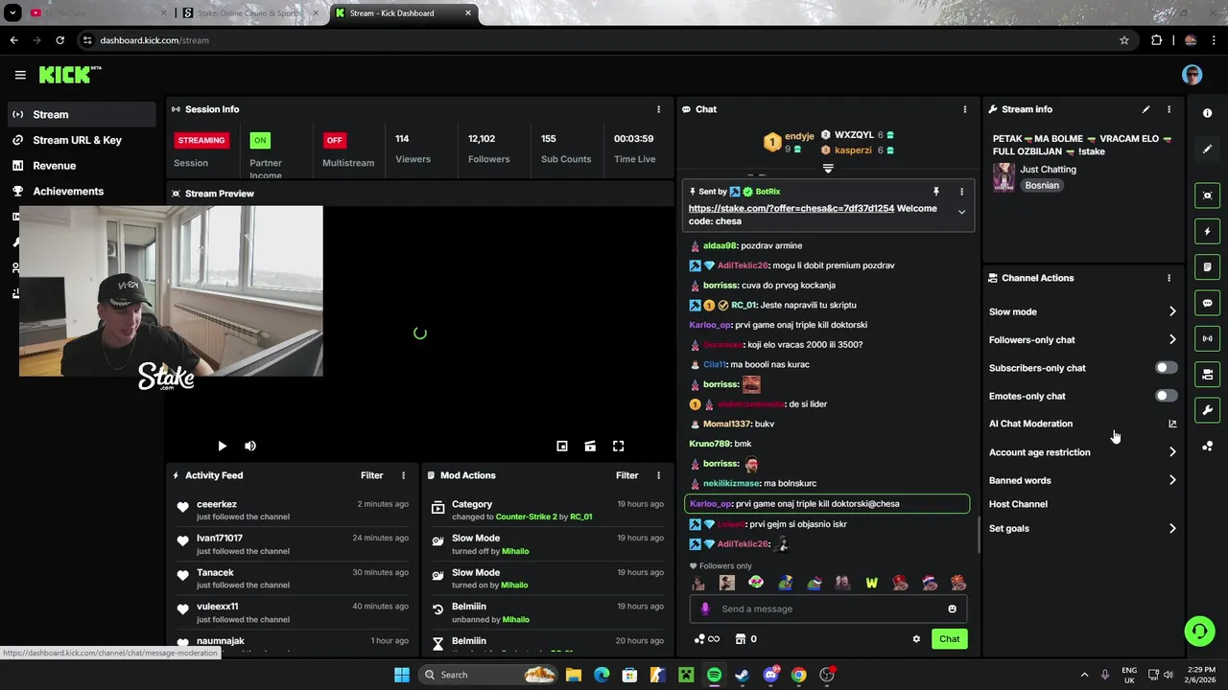Edit stream info with the pencil icon
The image size is (1228, 690).
click(x=1145, y=109)
